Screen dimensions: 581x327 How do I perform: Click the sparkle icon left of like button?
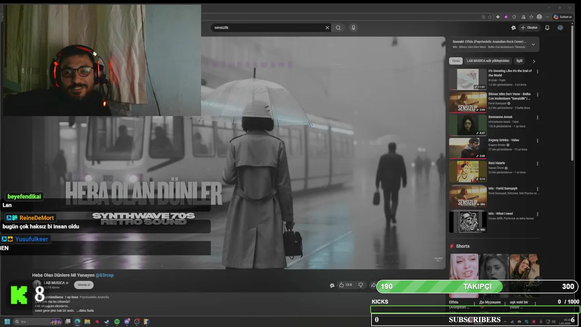[332, 285]
